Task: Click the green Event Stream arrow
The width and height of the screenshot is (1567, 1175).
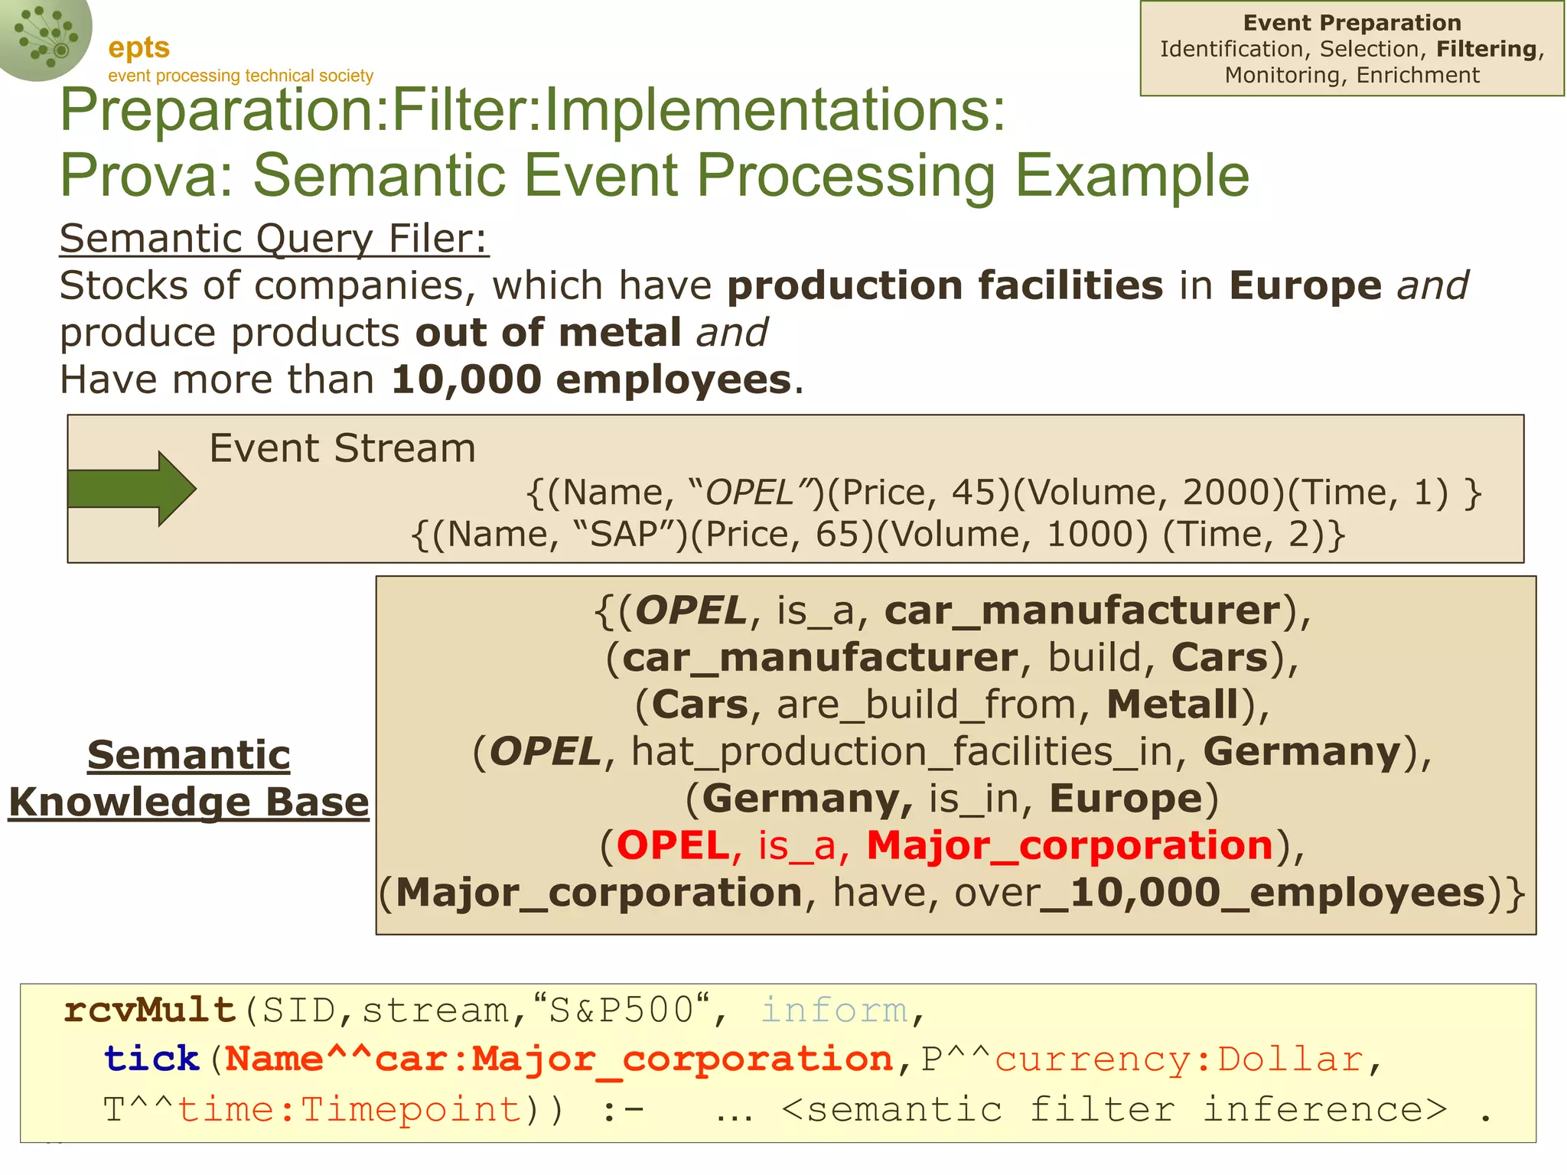Action: (x=132, y=489)
